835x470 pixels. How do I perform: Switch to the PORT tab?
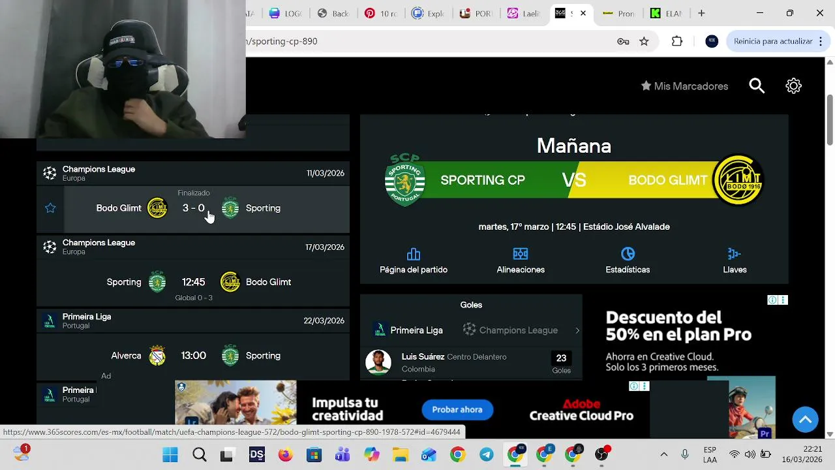(476, 13)
